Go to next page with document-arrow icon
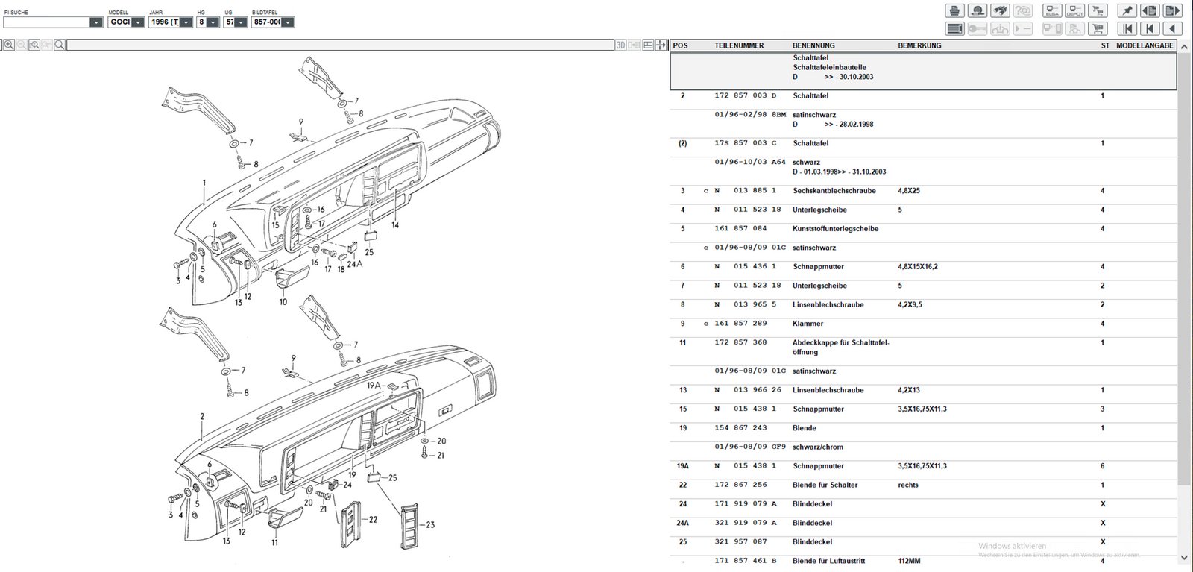The height and width of the screenshot is (572, 1193). [x=1172, y=10]
